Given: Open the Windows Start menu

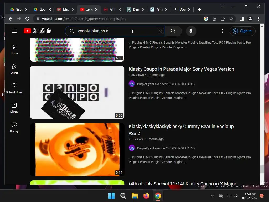Looking at the screenshot, I should [111, 196].
